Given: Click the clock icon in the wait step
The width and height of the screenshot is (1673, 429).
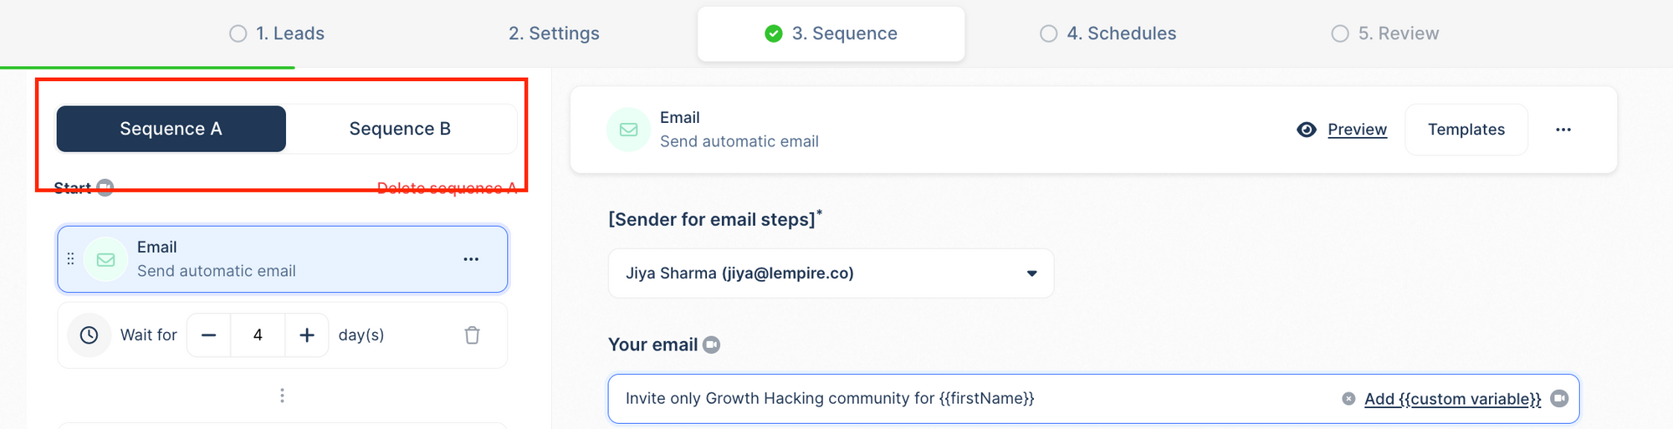Looking at the screenshot, I should point(90,335).
